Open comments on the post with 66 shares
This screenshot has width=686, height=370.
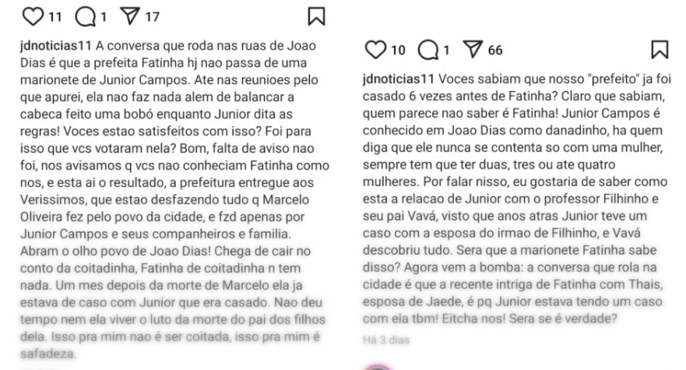(x=427, y=51)
